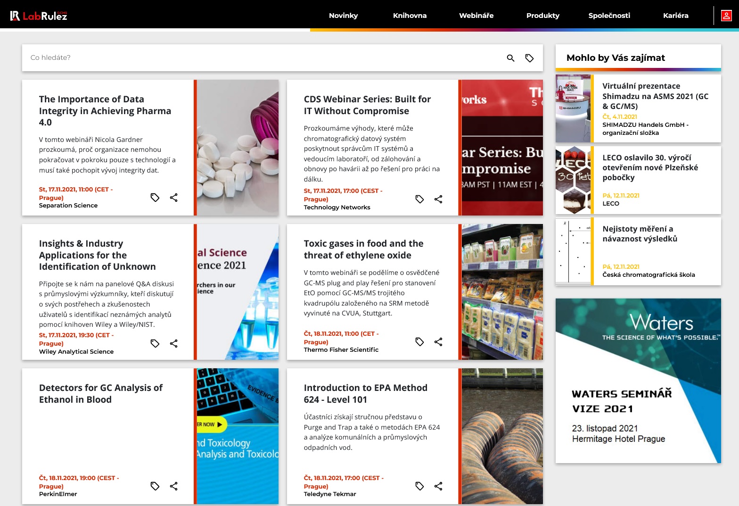
Task: Click the LabRulez logo
Action: point(39,16)
